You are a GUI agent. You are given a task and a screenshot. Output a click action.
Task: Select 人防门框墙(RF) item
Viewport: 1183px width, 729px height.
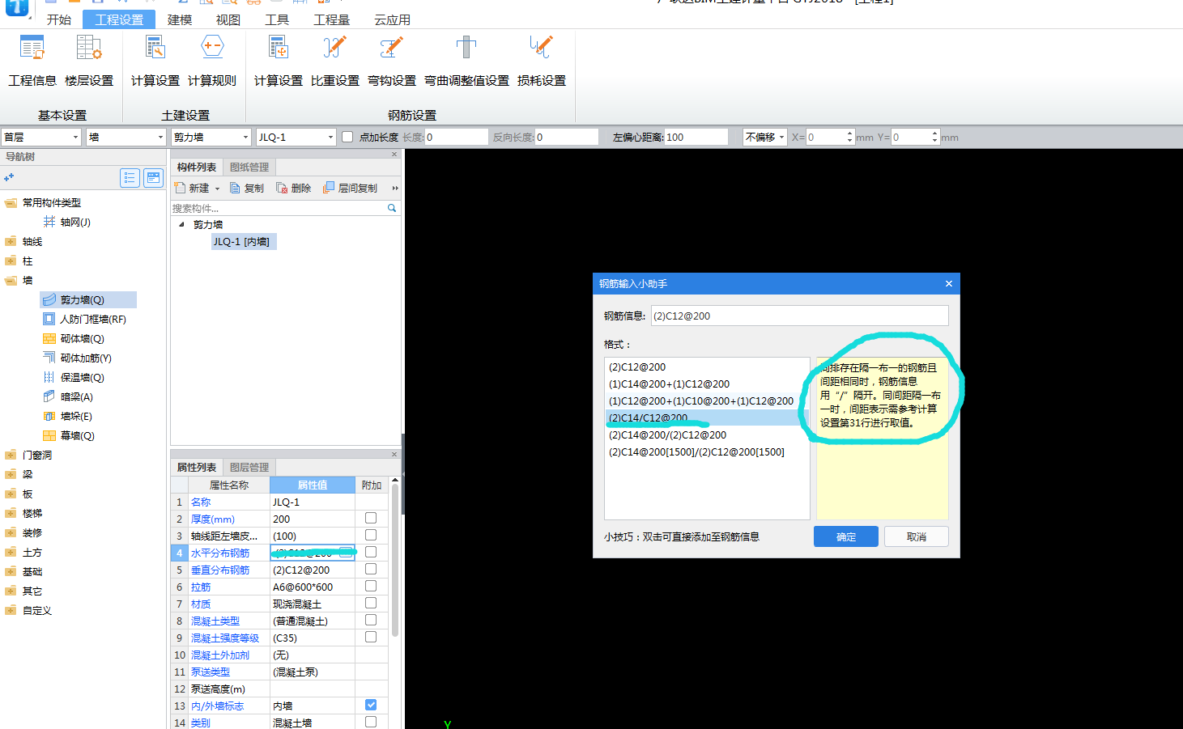[84, 319]
